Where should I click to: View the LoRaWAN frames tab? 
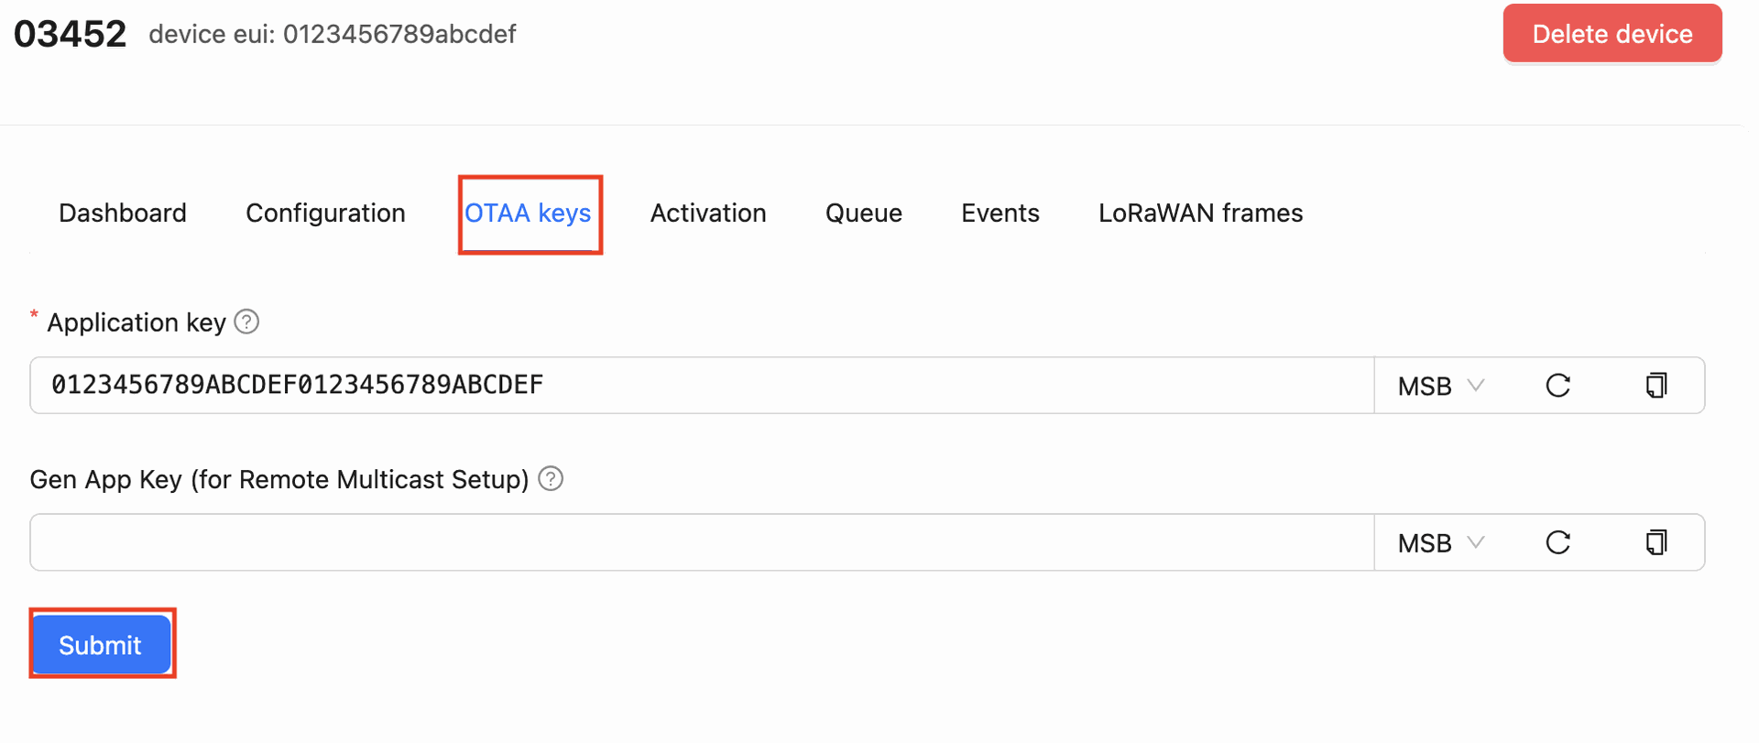click(1200, 213)
